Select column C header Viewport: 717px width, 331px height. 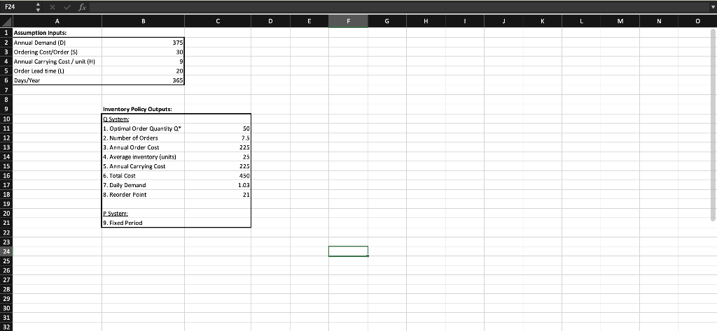218,20
